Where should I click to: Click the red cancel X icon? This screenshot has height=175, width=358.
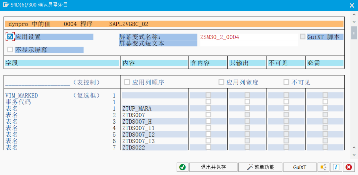(348, 167)
